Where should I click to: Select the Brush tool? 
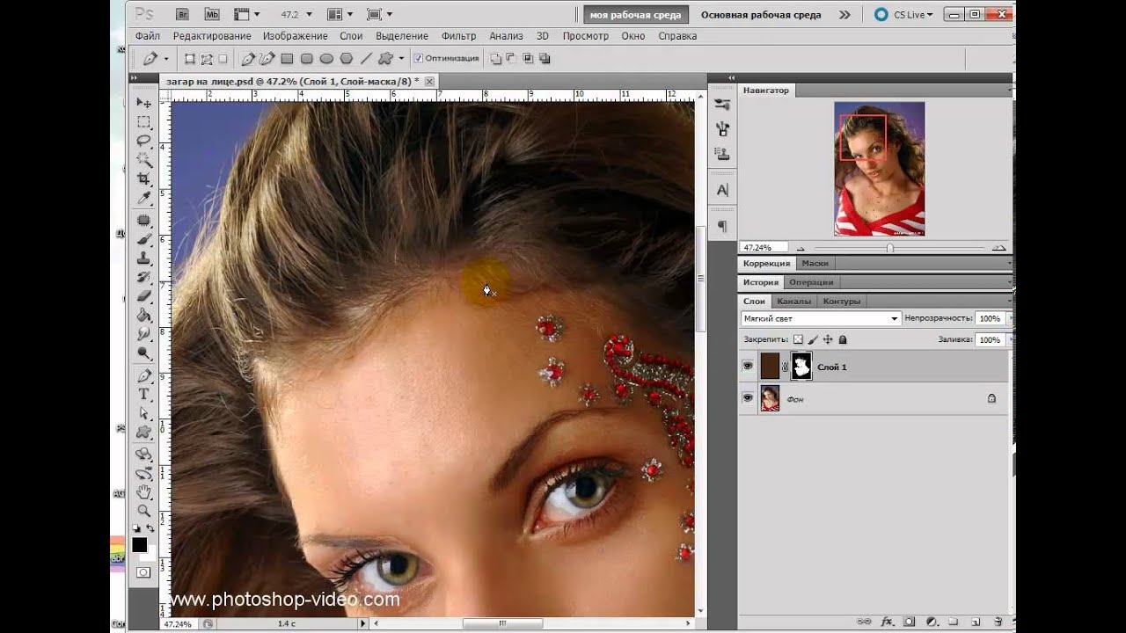[x=143, y=240]
